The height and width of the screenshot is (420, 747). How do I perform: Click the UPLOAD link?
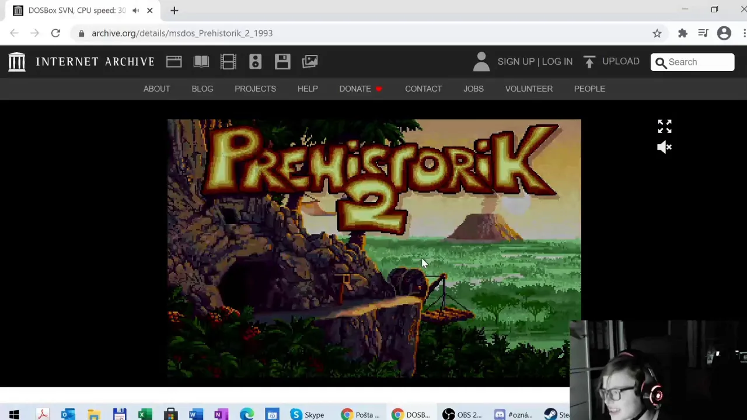coord(621,61)
